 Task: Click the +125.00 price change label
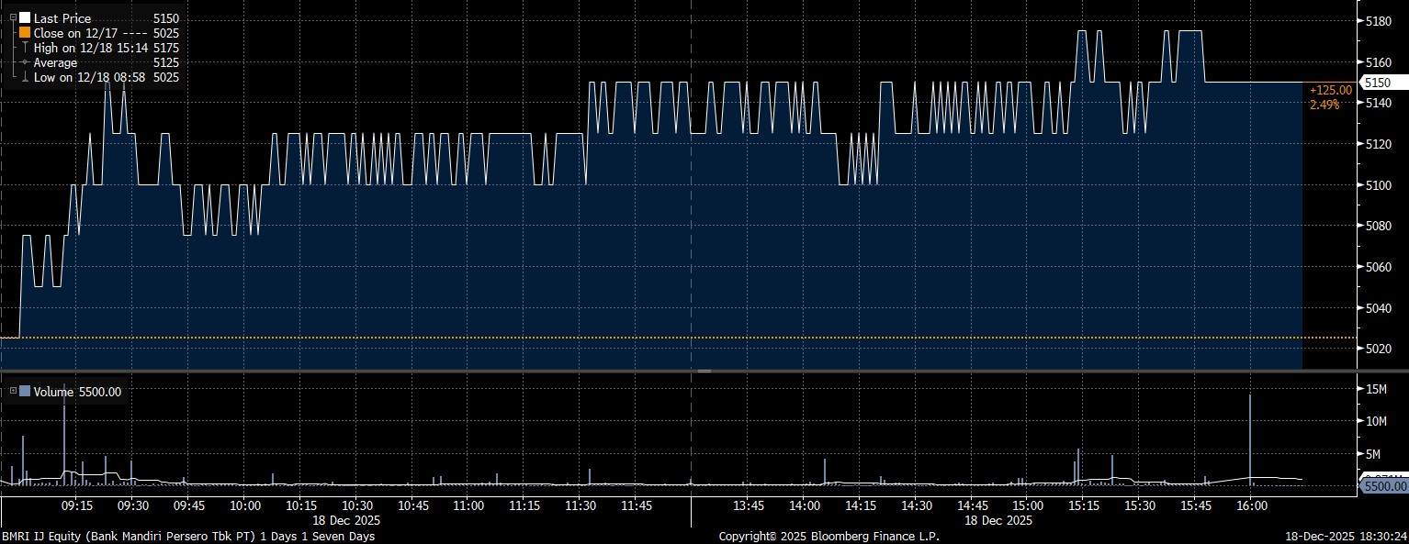tap(1331, 90)
